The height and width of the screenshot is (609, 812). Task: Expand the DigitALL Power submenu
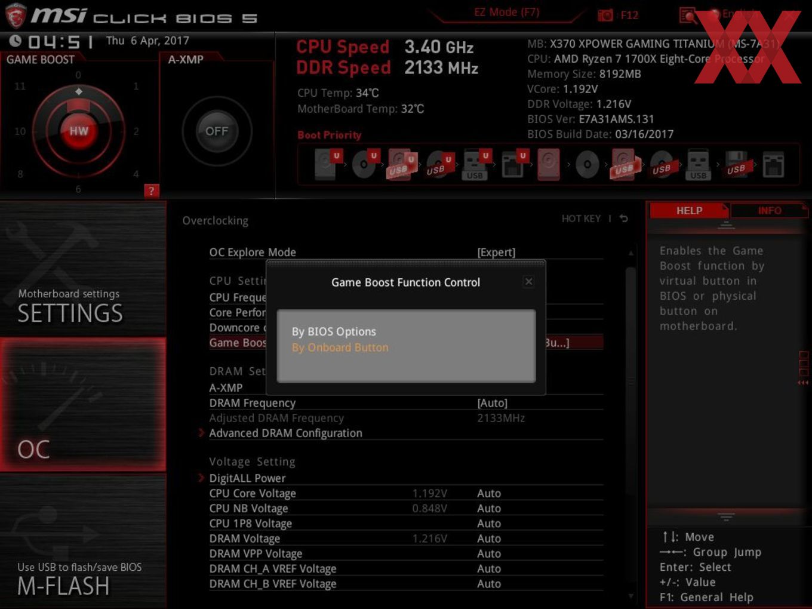(247, 478)
